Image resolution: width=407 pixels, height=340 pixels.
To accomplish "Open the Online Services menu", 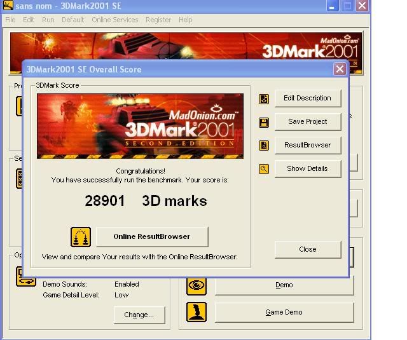I will (115, 20).
